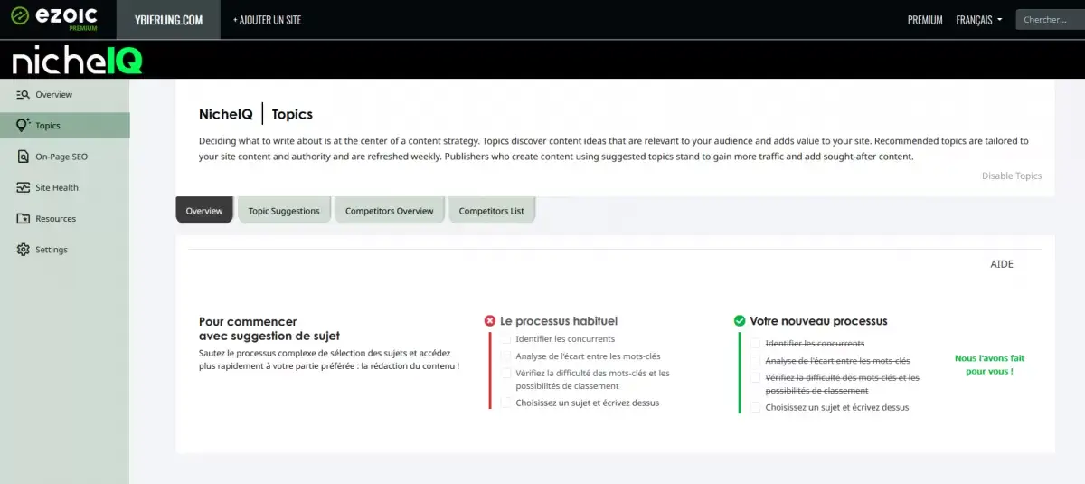The width and height of the screenshot is (1085, 484).
Task: Focus the Chercher search field
Action: click(1049, 20)
